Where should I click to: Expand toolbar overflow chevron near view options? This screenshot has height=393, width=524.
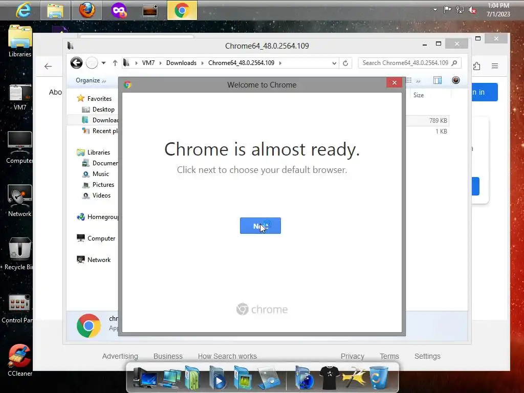pos(418,80)
